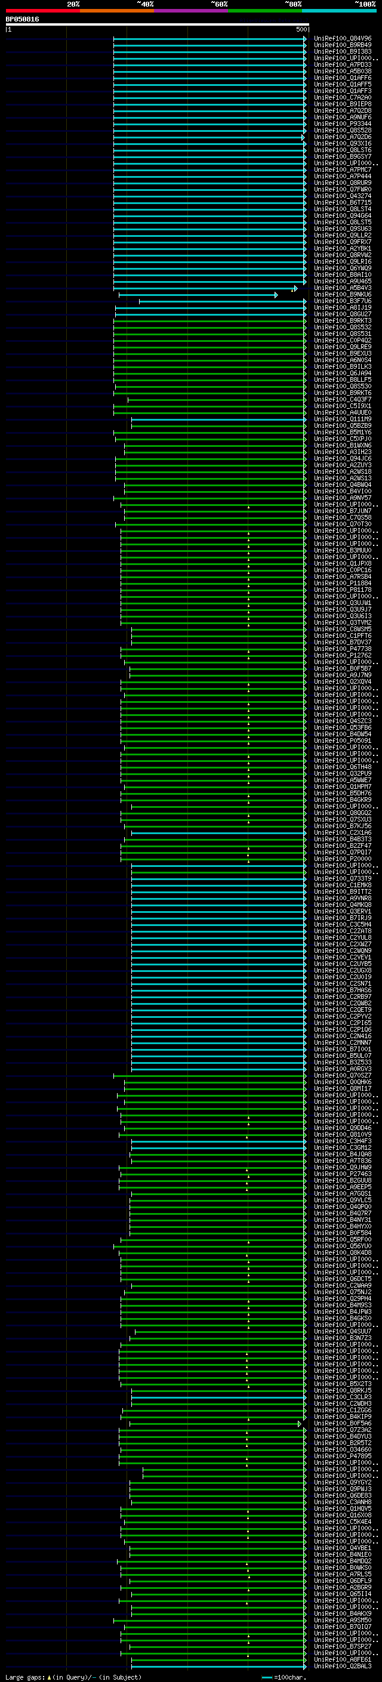Select hit UniRef100_C8WSM5
Screen dimensions: 382x1682
tap(343, 629)
